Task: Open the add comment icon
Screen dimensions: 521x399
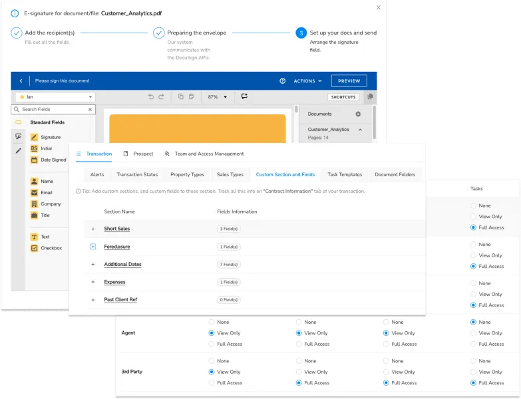Action: tap(245, 96)
